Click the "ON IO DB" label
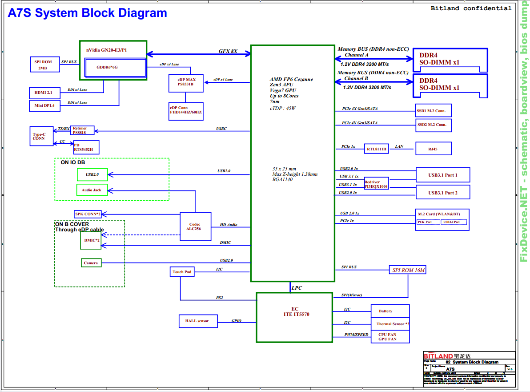The image size is (530, 392). 72,162
